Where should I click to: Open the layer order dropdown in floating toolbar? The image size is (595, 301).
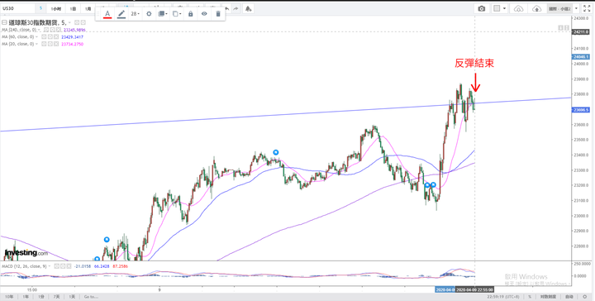(163, 14)
